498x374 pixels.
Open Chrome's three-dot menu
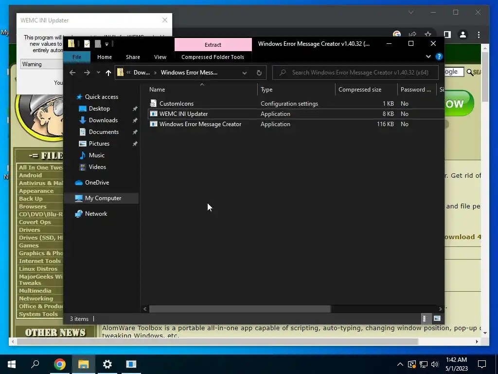479,35
